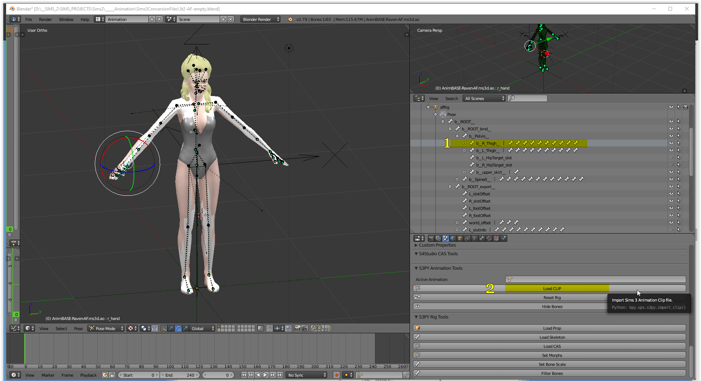Click the Load CLIP button

[x=552, y=289]
